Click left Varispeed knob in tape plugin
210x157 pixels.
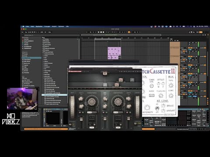point(91,102)
